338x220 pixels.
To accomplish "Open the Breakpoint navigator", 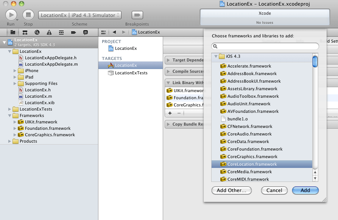I will 73,32.
